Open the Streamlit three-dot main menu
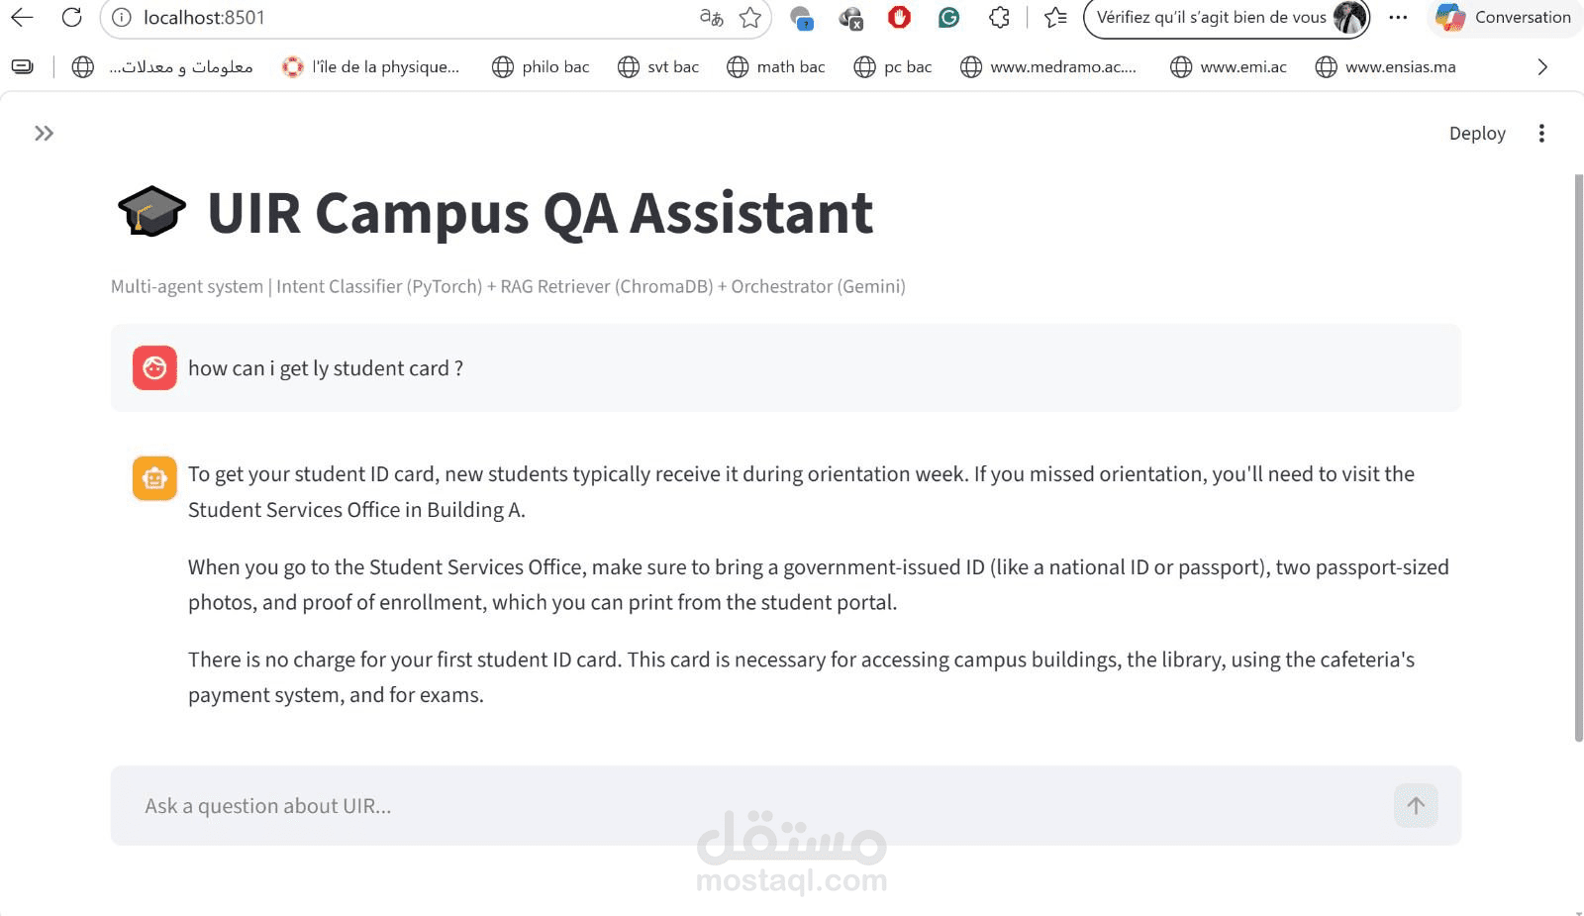 coord(1541,134)
